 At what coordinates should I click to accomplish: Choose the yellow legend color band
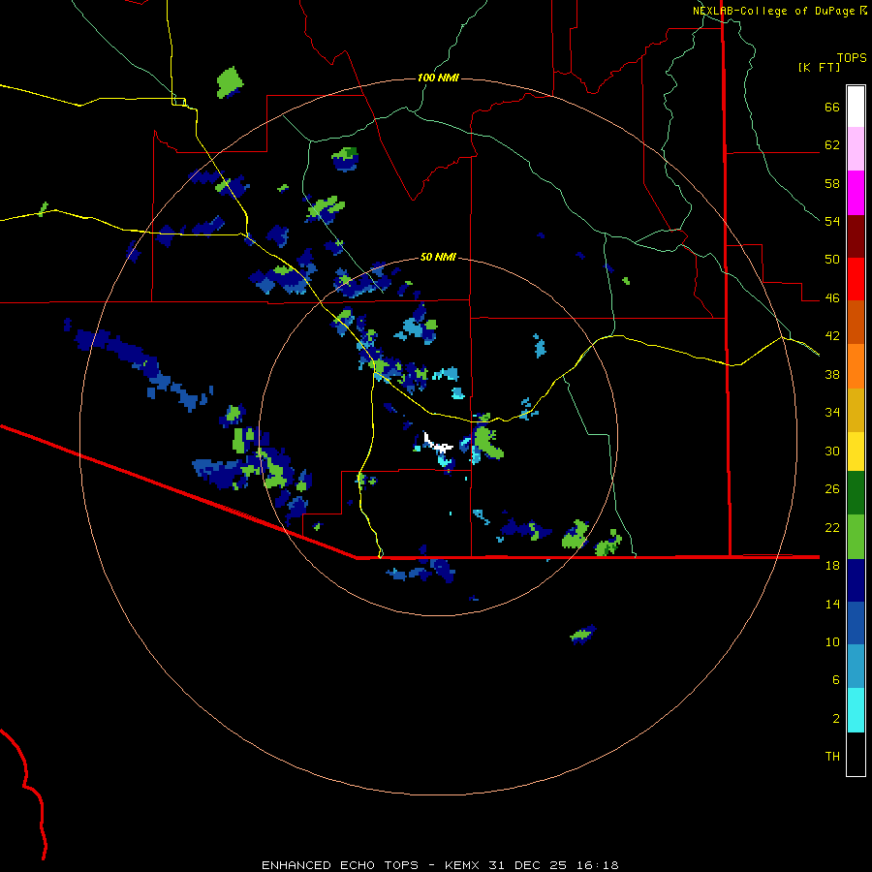[x=856, y=452]
